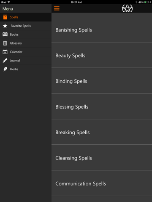The width and height of the screenshot is (152, 202).
Task: Tap Blessing Spells category
Action: coord(102,106)
